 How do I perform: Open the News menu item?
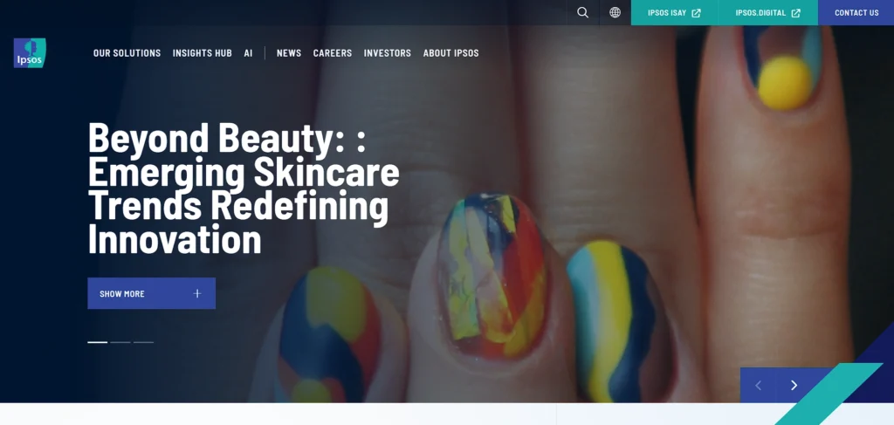click(x=289, y=53)
